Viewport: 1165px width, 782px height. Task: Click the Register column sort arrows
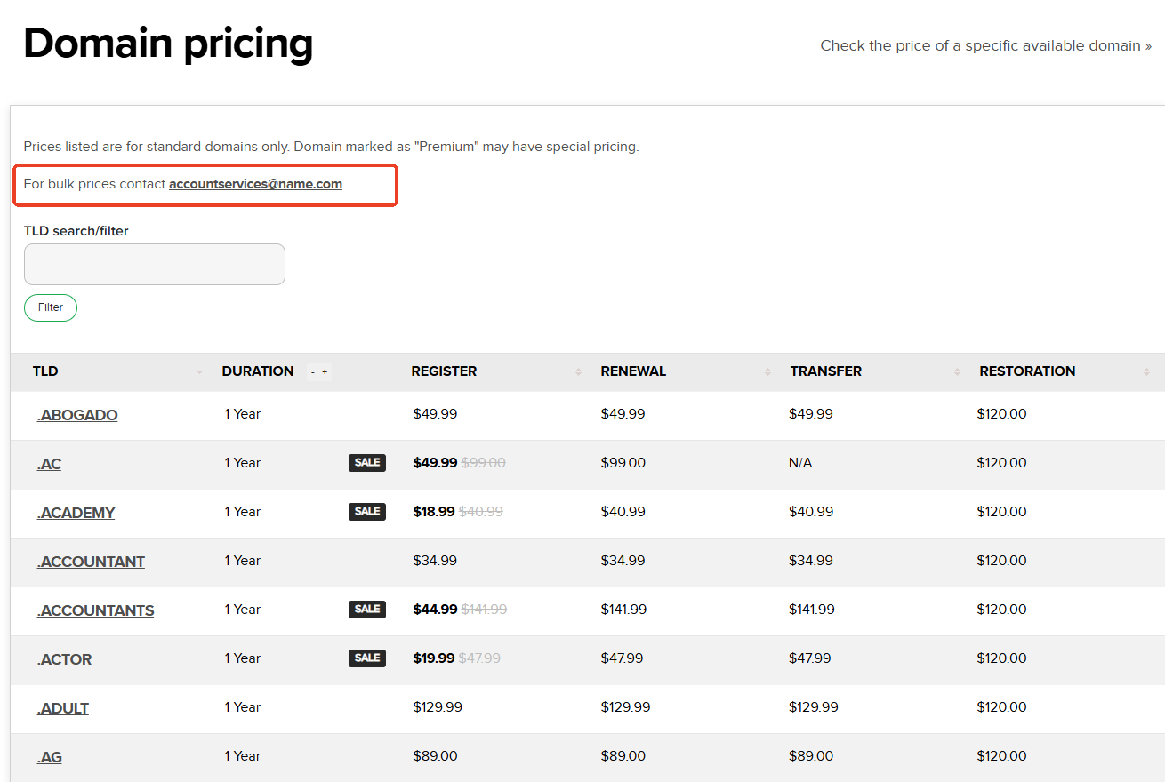(x=578, y=372)
